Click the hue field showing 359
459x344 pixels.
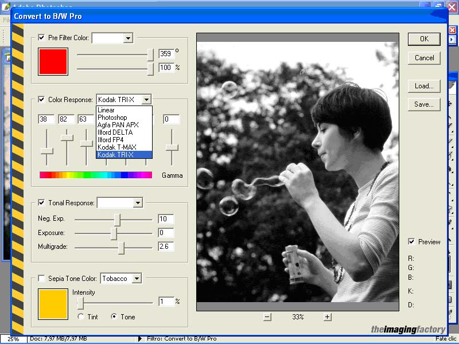tap(166, 53)
